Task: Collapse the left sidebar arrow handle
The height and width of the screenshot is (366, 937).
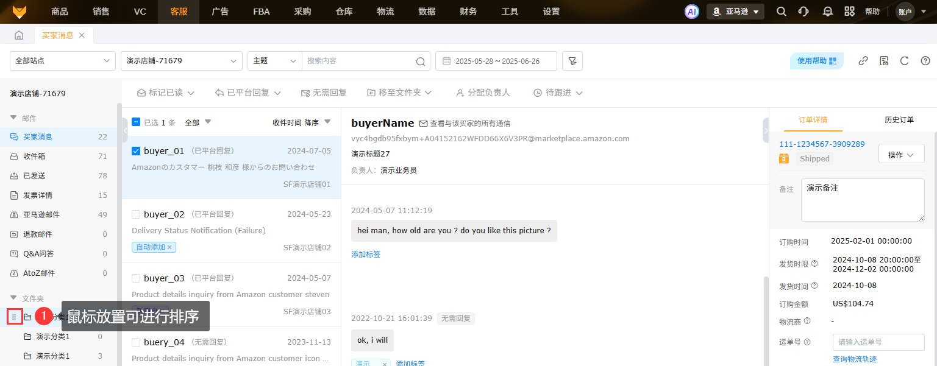Action: (125, 130)
